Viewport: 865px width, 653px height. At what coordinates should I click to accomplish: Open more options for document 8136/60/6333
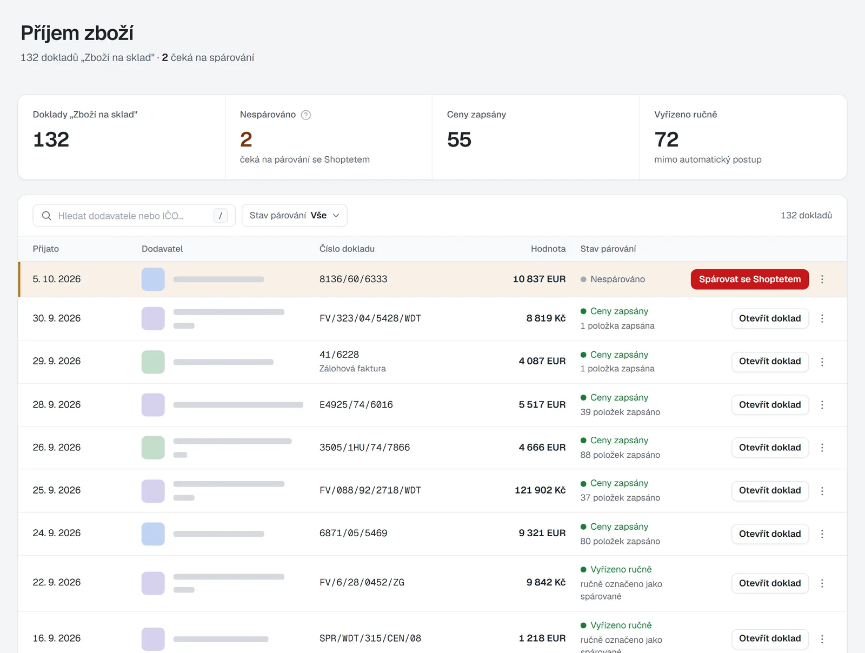coord(822,279)
